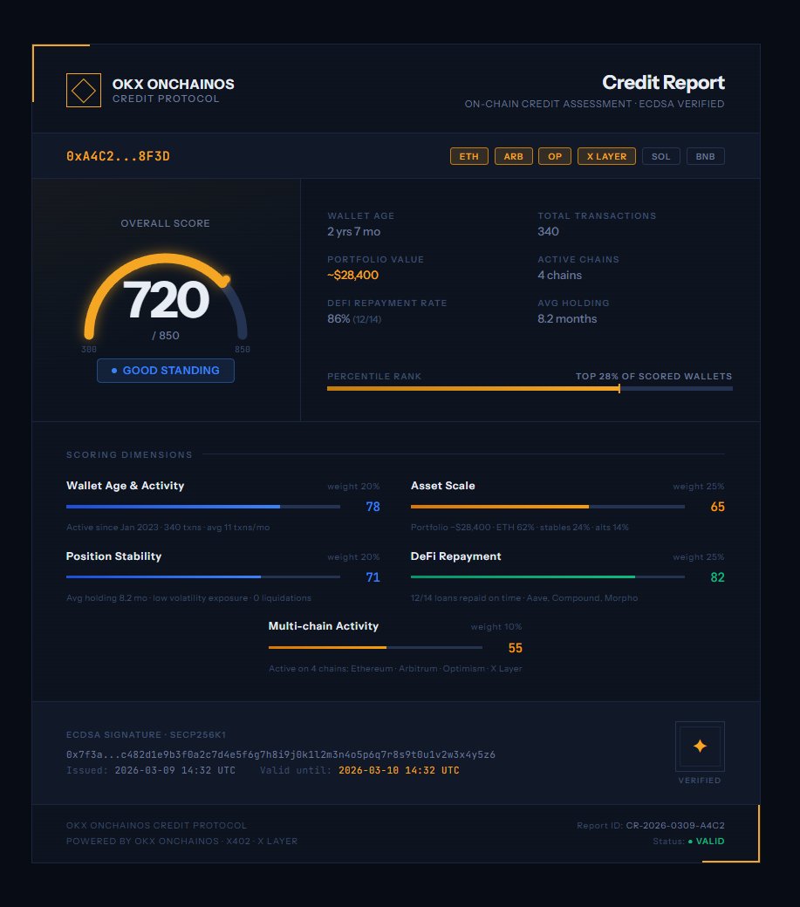Click the verified star badge icon
The height and width of the screenshot is (907, 800).
(x=700, y=747)
